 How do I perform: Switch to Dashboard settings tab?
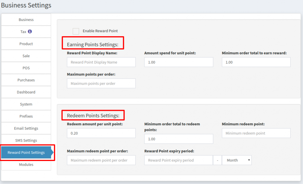[x=26, y=92]
